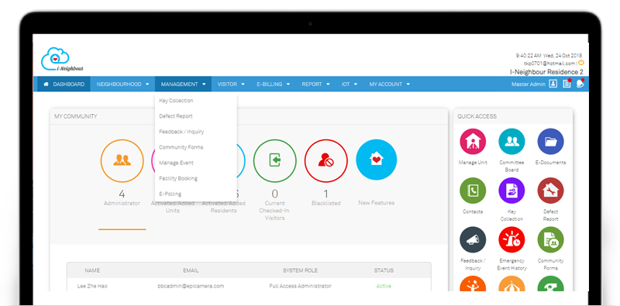
Task: Open the Contacts quick access icon
Action: (x=473, y=191)
